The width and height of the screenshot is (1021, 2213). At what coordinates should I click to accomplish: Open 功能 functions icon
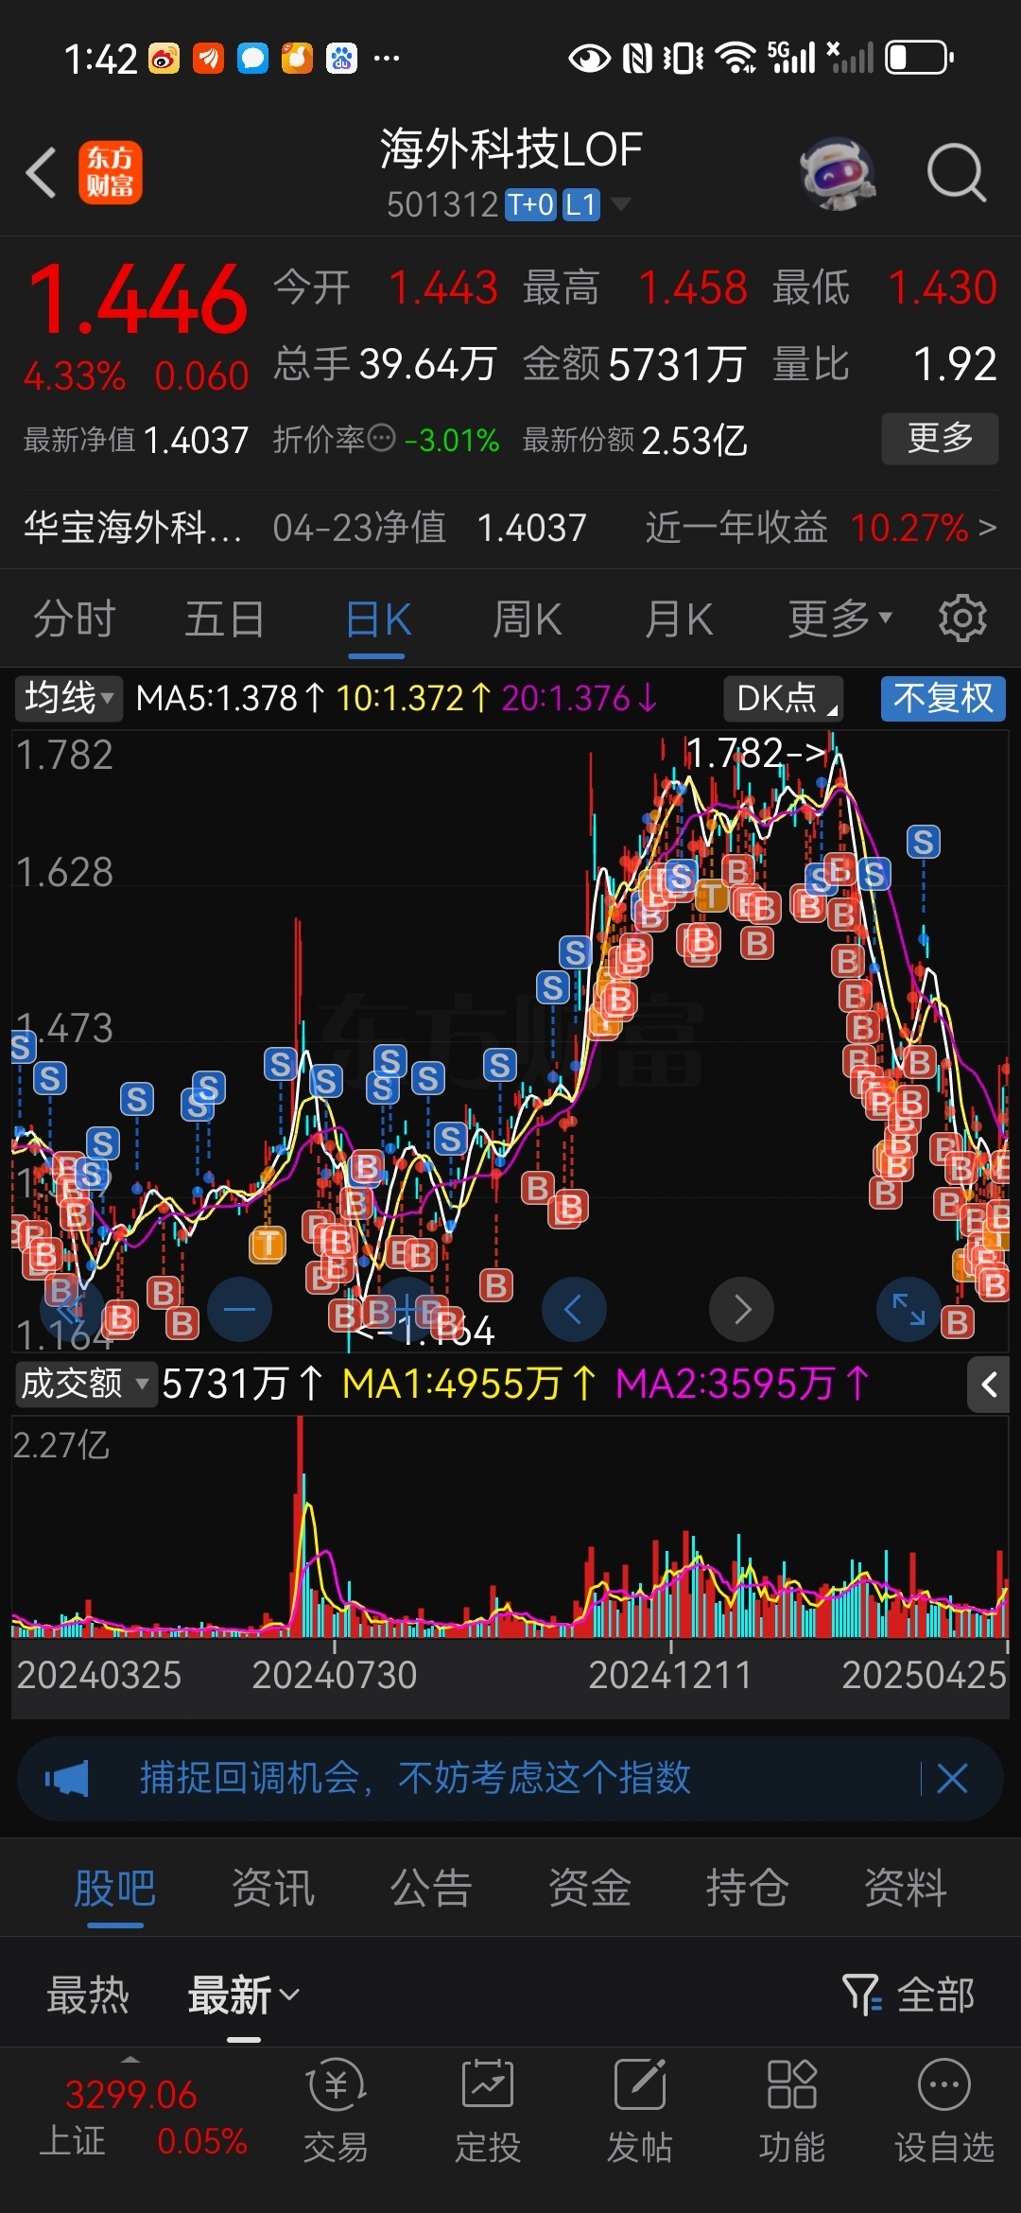coord(791,2110)
